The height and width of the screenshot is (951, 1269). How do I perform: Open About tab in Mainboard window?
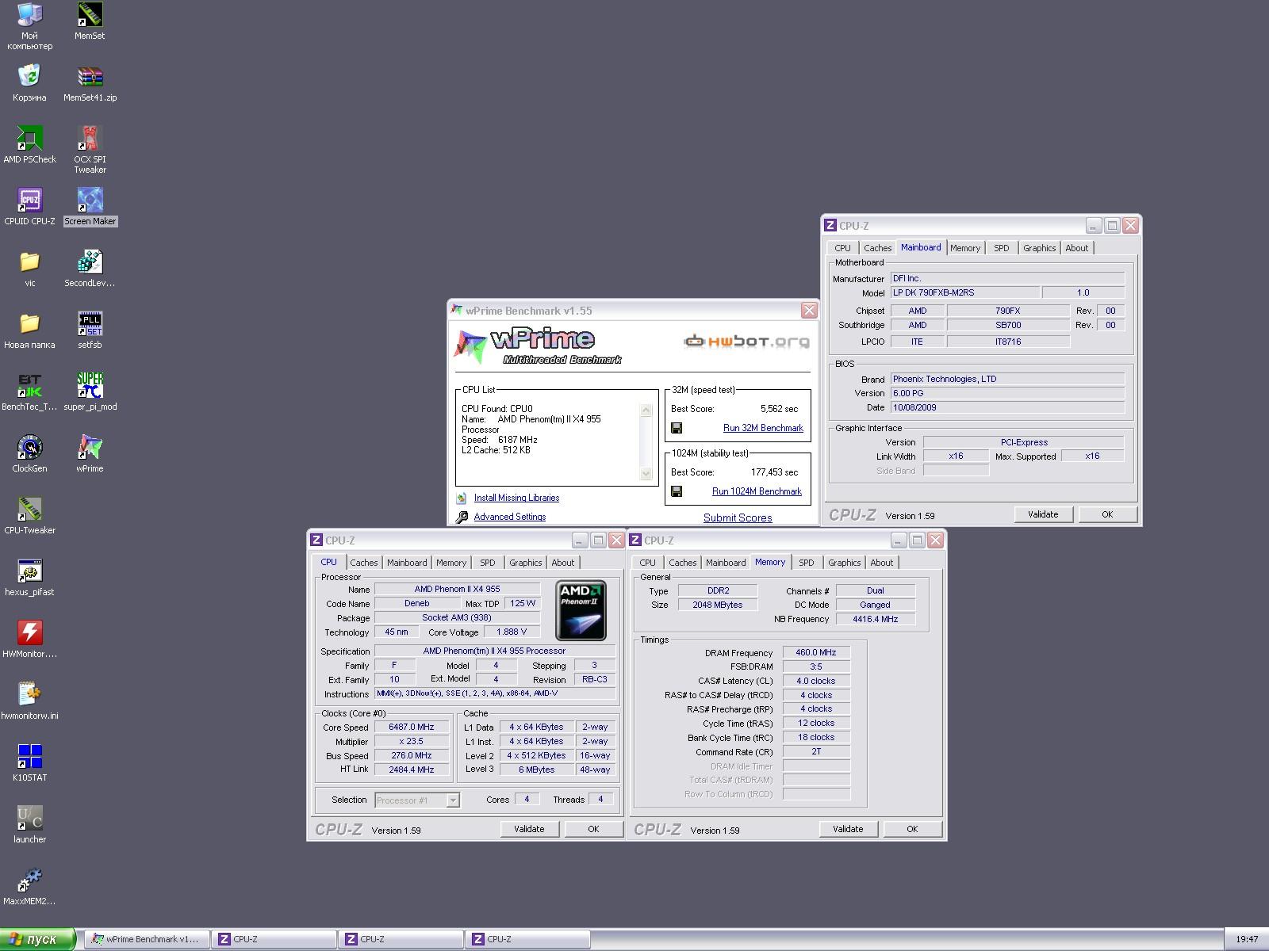(x=1076, y=248)
